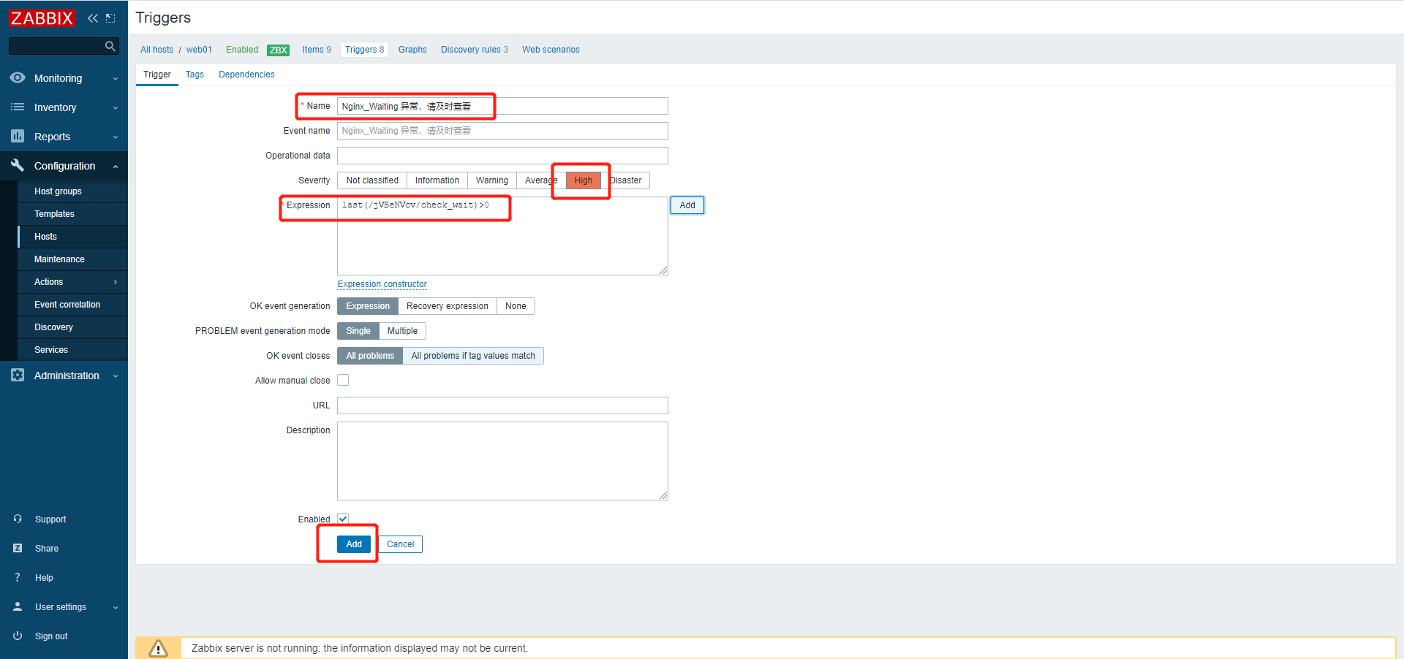Image resolution: width=1404 pixels, height=659 pixels.
Task: Switch to the Tags tab
Action: (x=195, y=75)
